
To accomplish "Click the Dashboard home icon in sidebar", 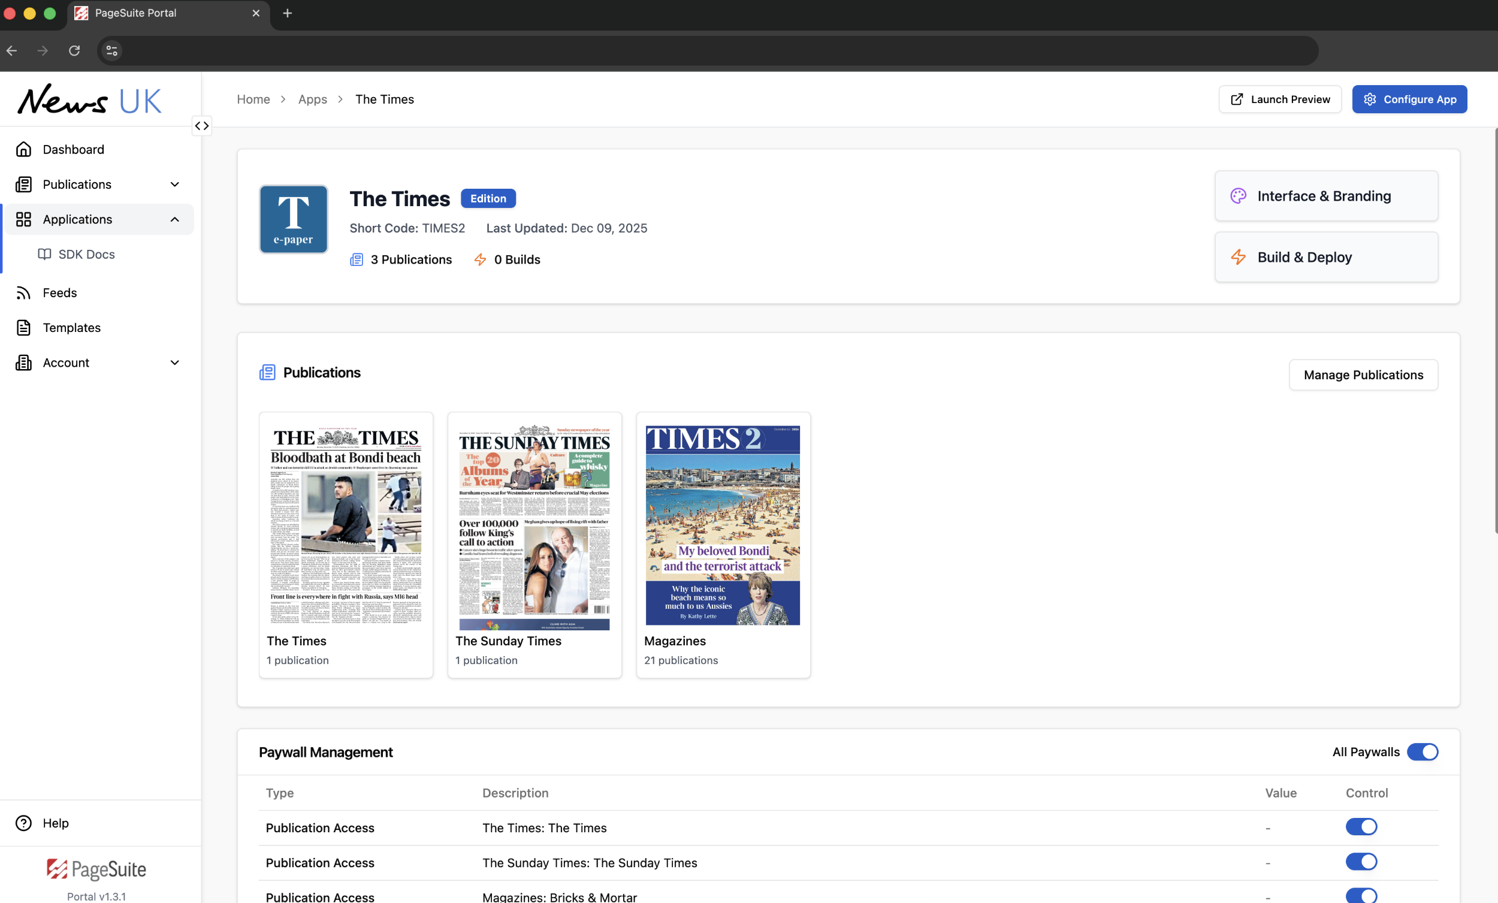I will [24, 149].
